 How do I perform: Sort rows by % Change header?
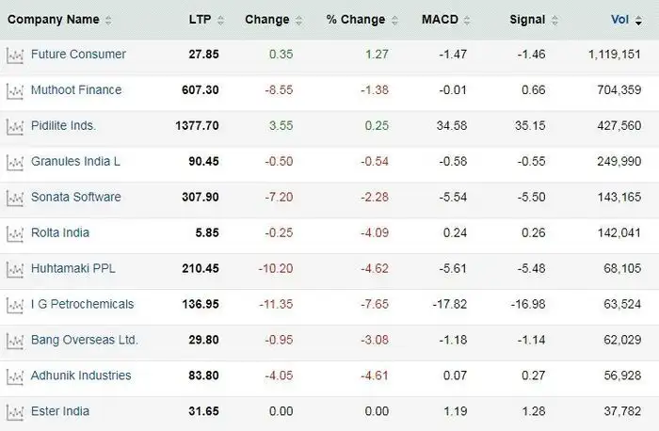tap(356, 20)
